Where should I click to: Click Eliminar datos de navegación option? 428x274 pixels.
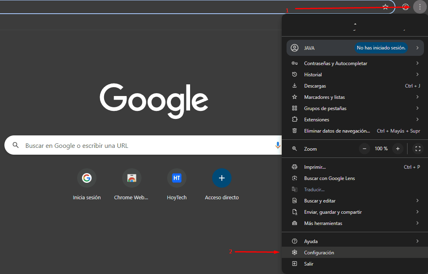coord(337,131)
